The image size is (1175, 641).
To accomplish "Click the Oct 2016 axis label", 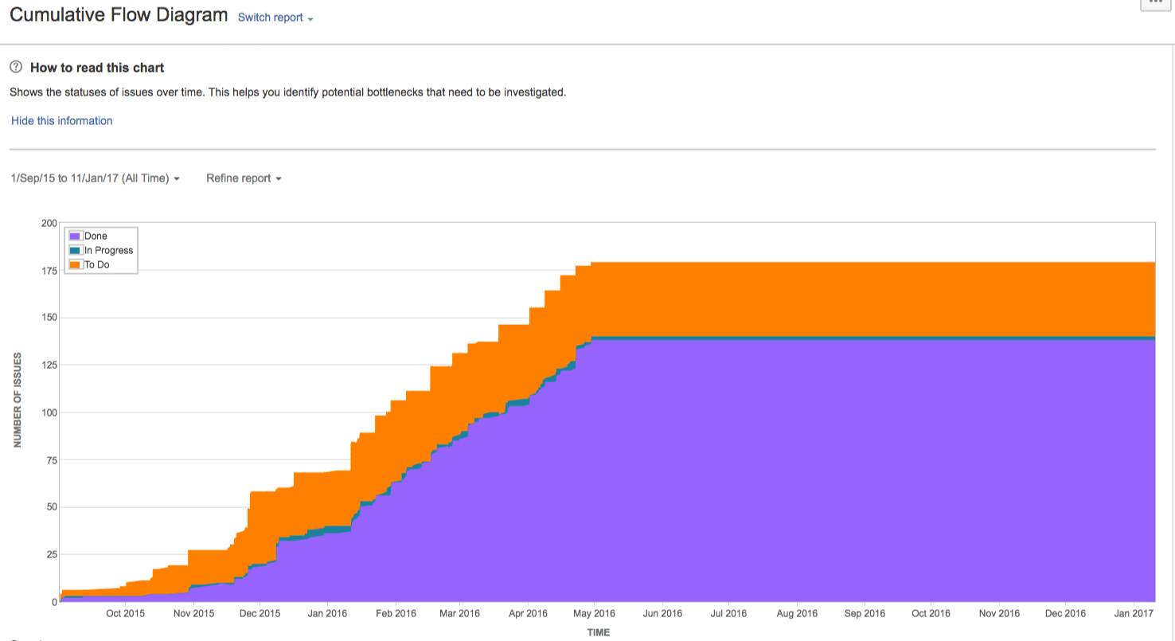I will (931, 613).
